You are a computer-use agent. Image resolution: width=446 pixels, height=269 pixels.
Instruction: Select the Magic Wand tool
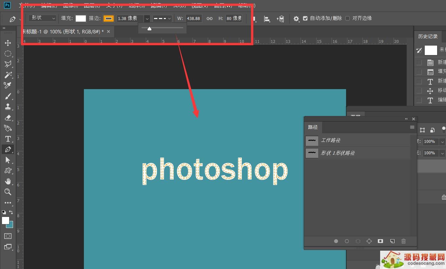tap(8, 75)
